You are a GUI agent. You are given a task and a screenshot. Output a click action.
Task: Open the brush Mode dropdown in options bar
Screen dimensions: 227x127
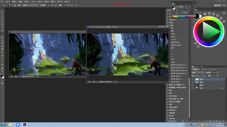coord(30,5)
